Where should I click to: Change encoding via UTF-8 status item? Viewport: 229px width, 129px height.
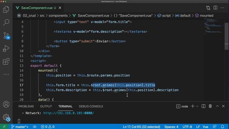(x=187, y=126)
